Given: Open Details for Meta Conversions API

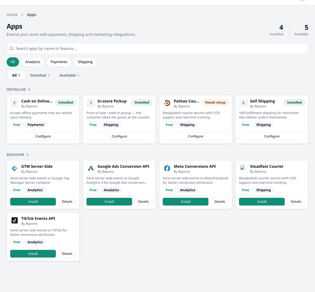Looking at the screenshot, I should pos(219,202).
